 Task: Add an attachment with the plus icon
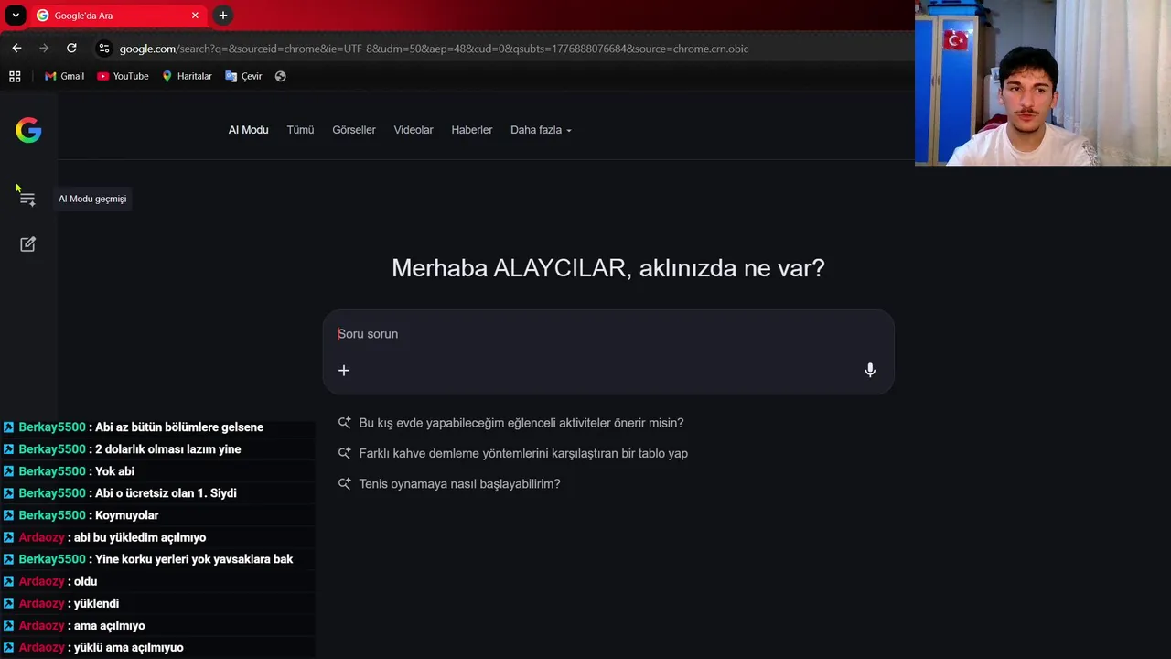click(344, 370)
